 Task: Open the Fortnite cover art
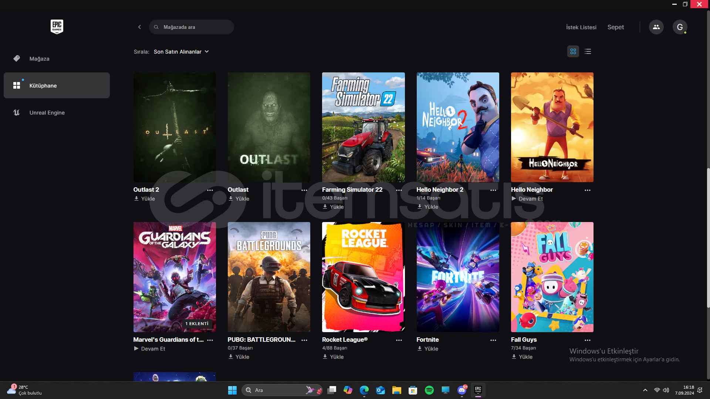(x=458, y=277)
